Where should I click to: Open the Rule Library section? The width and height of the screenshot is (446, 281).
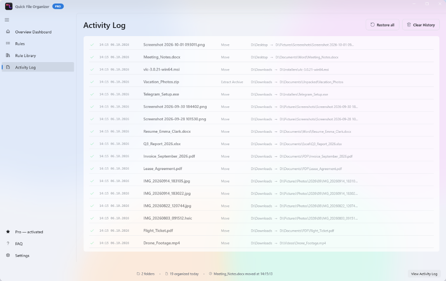point(38,56)
